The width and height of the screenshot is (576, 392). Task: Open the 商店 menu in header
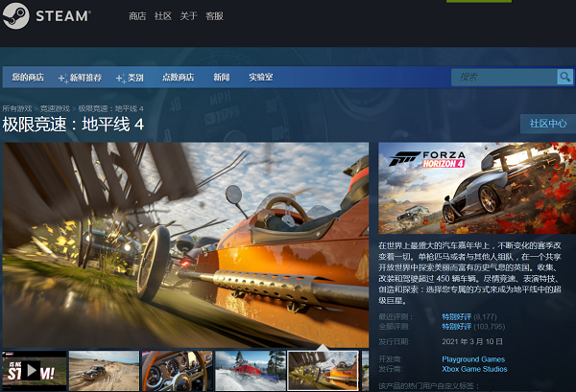coord(137,16)
